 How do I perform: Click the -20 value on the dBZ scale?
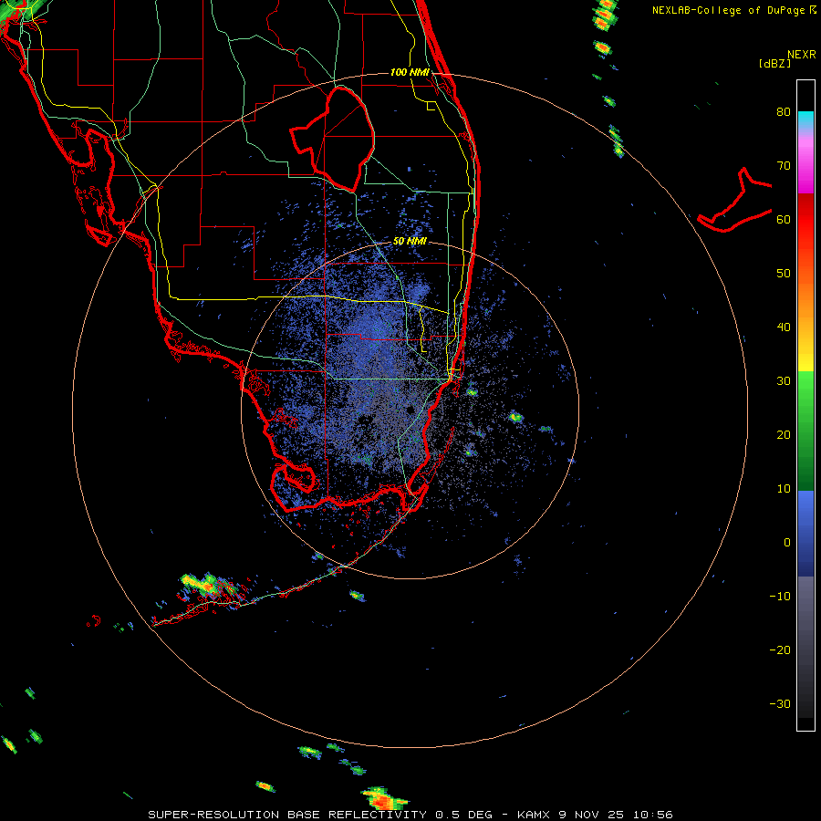click(780, 650)
